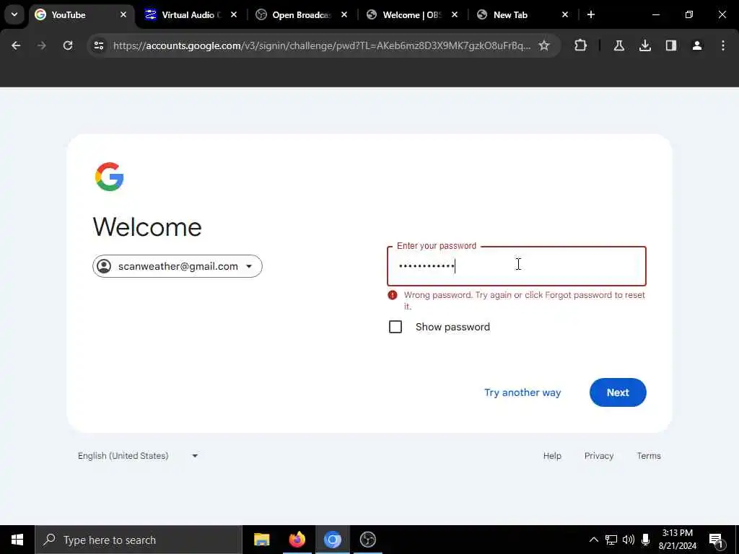Show hidden system tray icons
The image size is (739, 554).
pyautogui.click(x=594, y=540)
